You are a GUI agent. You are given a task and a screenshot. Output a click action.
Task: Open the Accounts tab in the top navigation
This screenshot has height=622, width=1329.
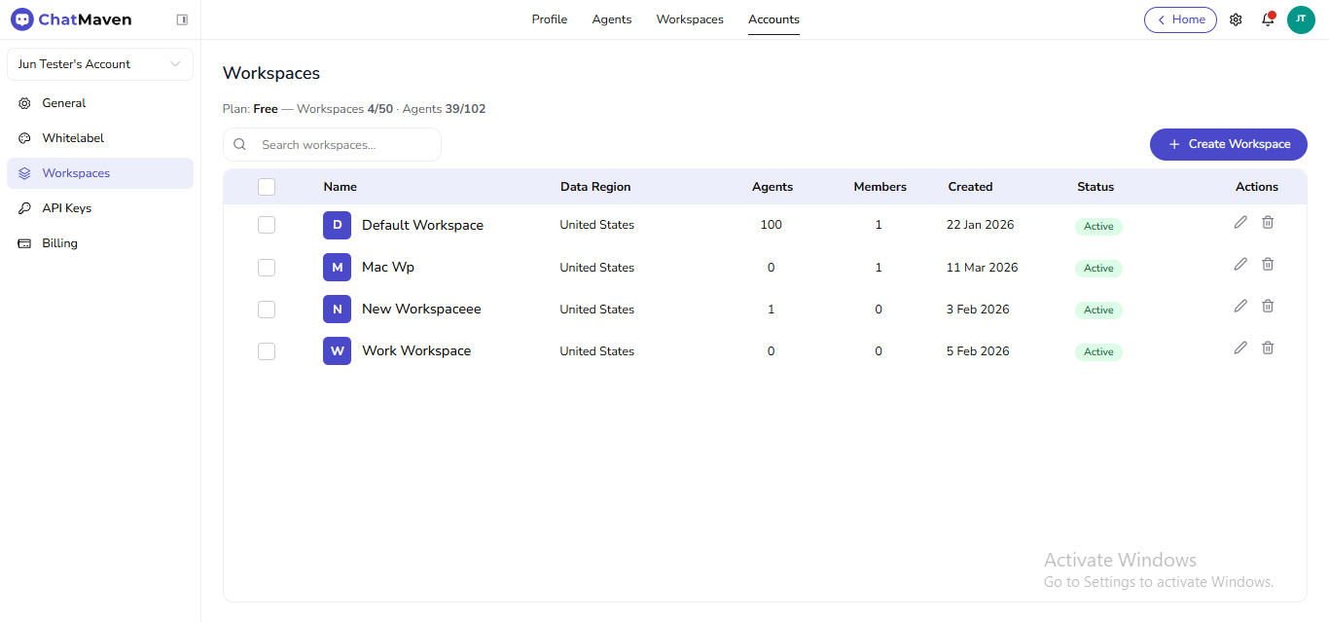[x=773, y=18]
